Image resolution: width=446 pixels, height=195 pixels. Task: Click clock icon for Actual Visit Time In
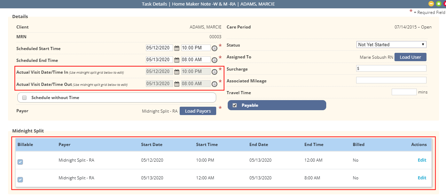[x=214, y=72]
